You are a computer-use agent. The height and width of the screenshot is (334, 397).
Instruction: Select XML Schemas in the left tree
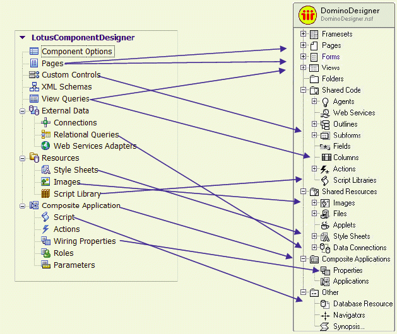coord(67,87)
